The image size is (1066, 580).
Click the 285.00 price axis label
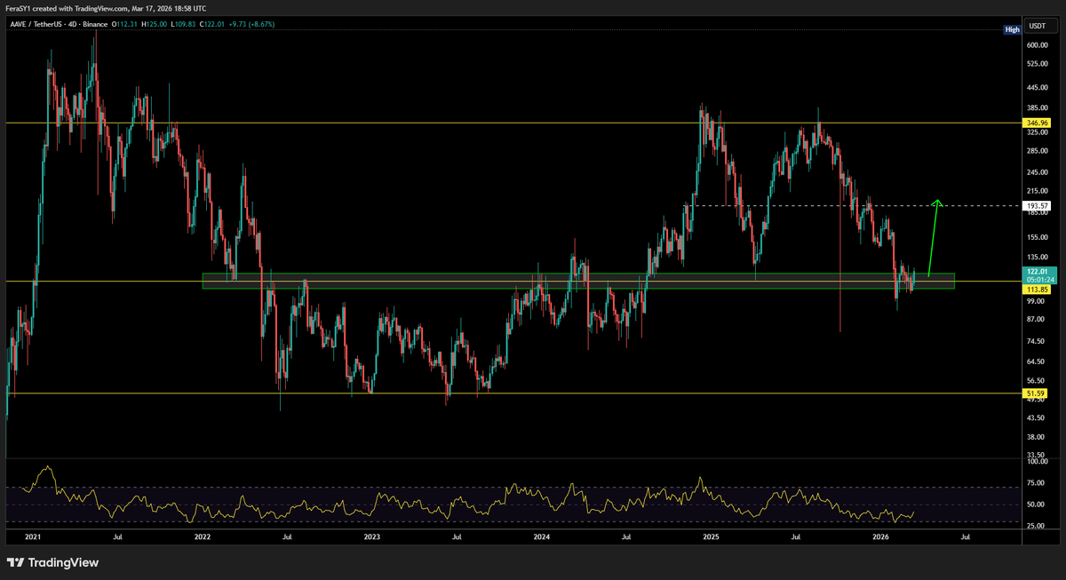[x=1036, y=150]
